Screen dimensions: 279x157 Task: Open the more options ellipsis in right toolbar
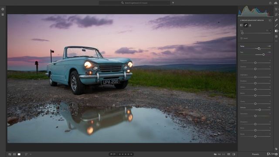click(276, 41)
